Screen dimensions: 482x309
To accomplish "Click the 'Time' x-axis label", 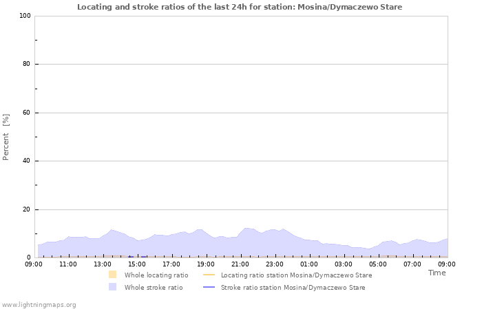I will tap(437, 273).
